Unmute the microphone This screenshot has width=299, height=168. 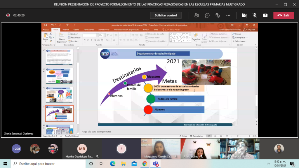[x=255, y=15]
